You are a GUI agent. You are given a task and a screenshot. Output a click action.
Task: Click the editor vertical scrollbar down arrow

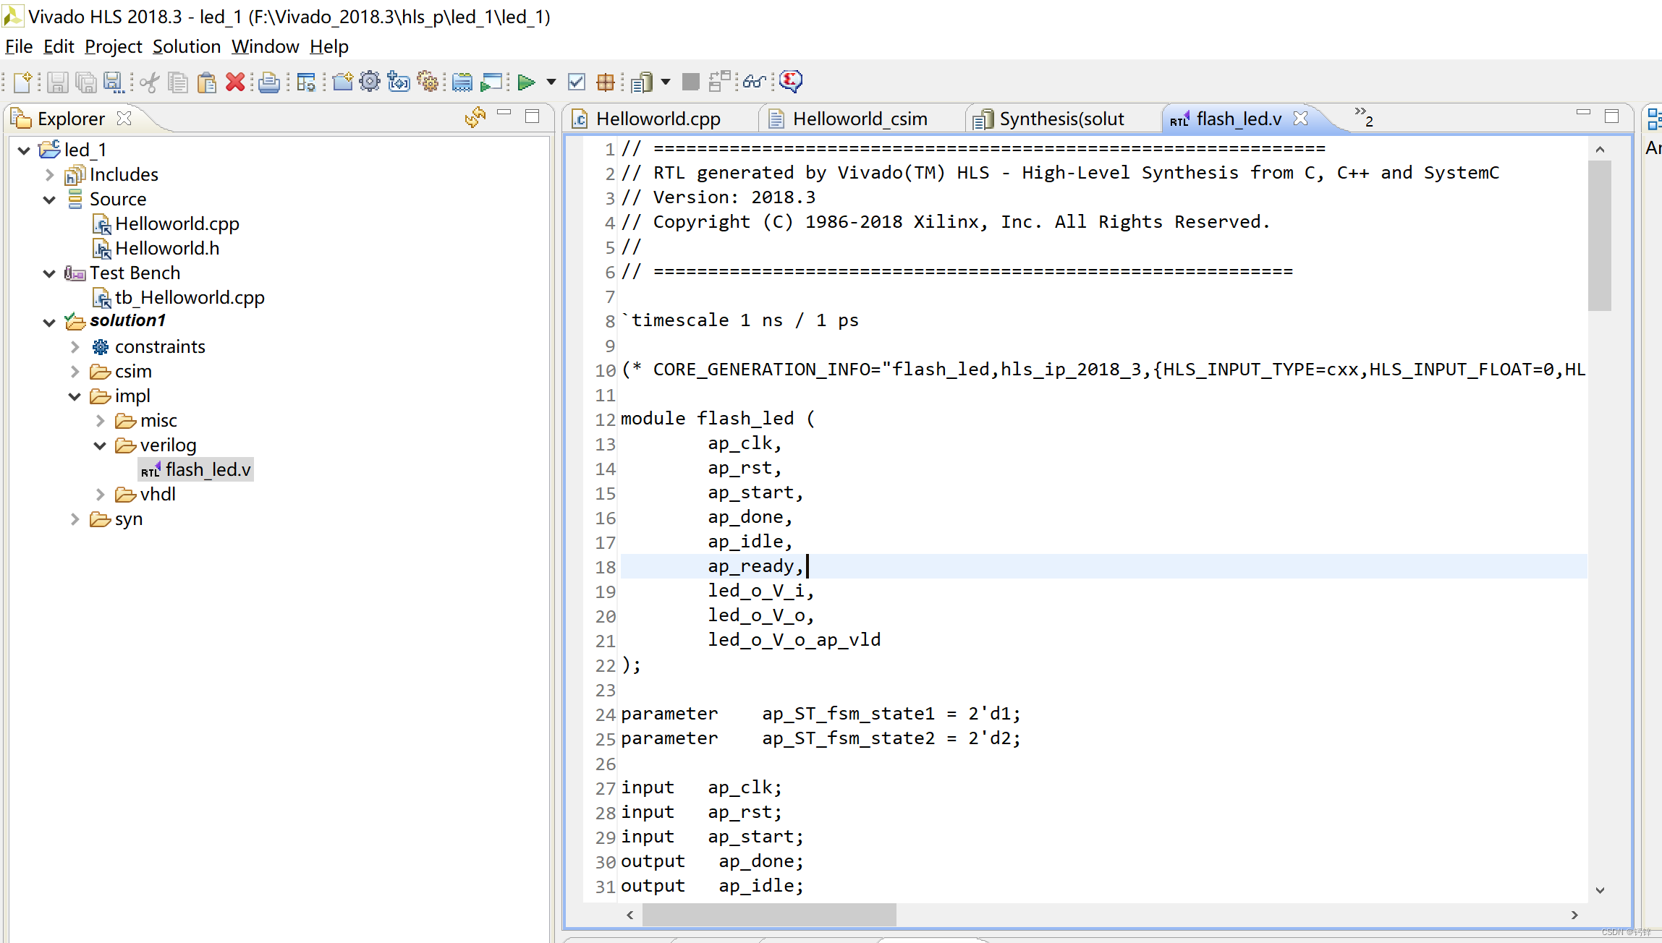(1600, 890)
